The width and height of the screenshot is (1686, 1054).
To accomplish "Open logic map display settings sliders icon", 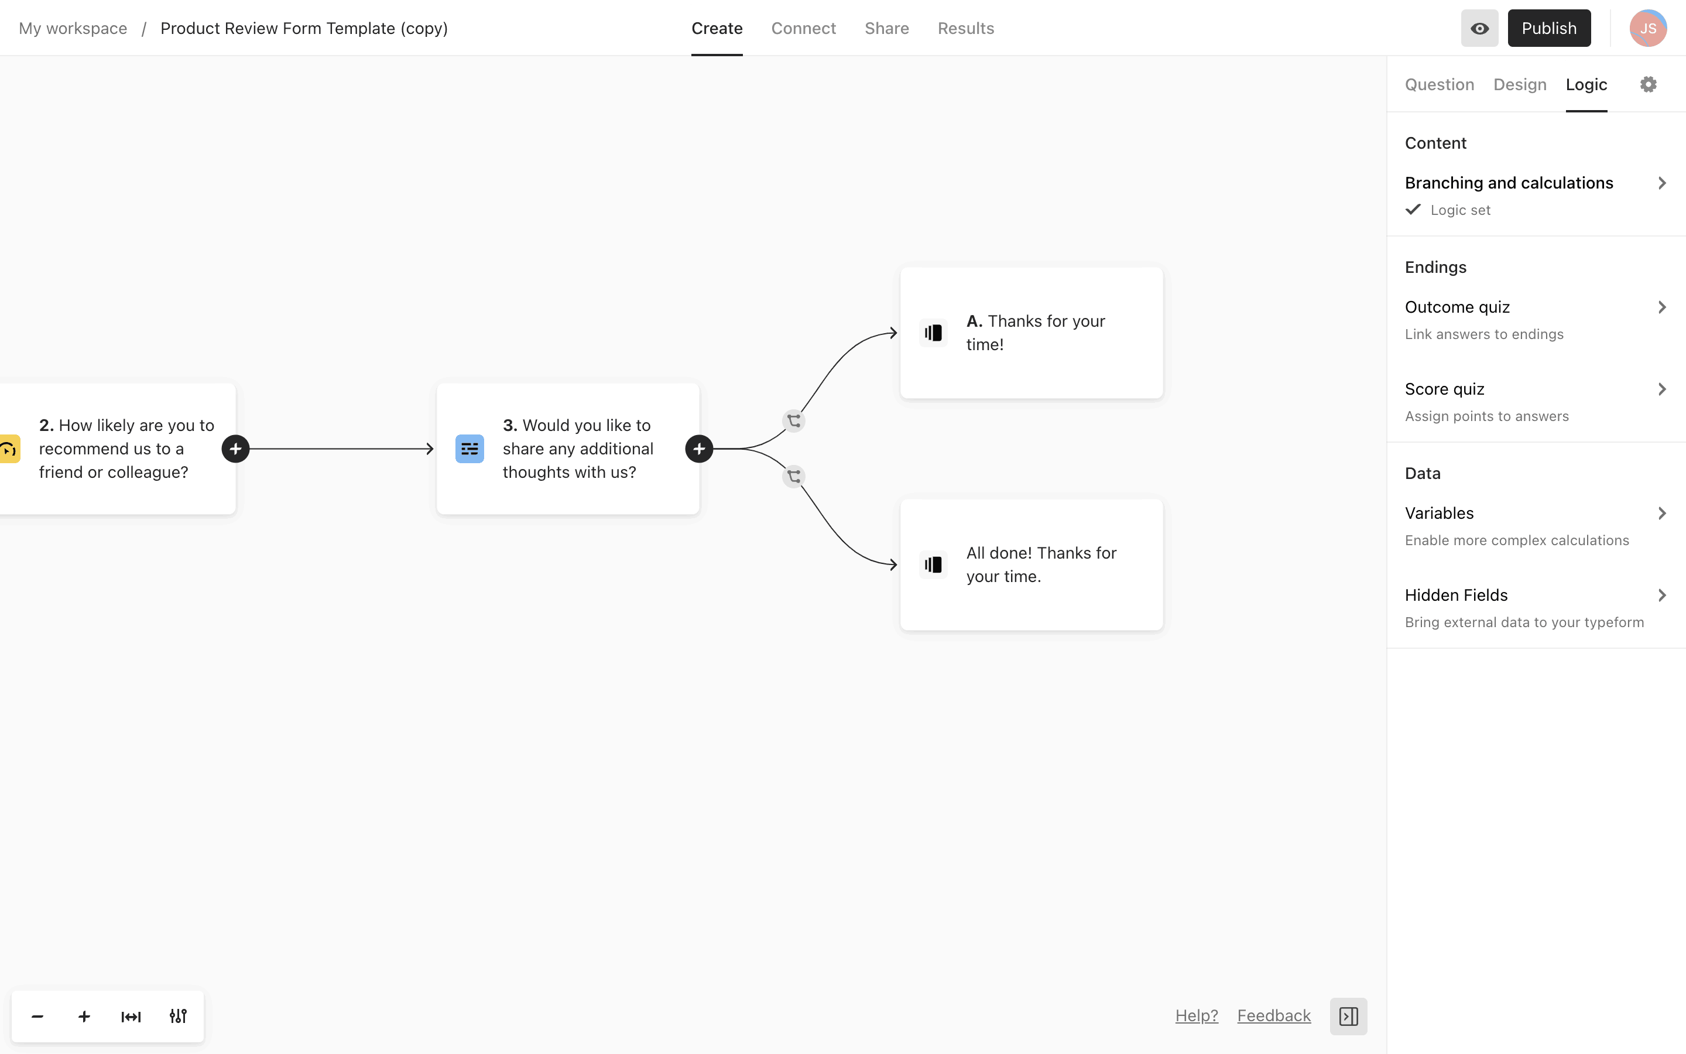I will [x=177, y=1017].
